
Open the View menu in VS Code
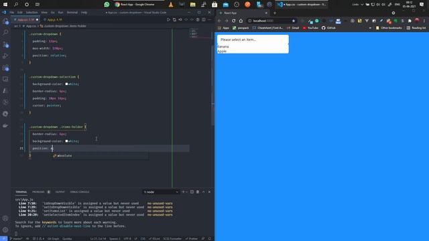(44, 13)
